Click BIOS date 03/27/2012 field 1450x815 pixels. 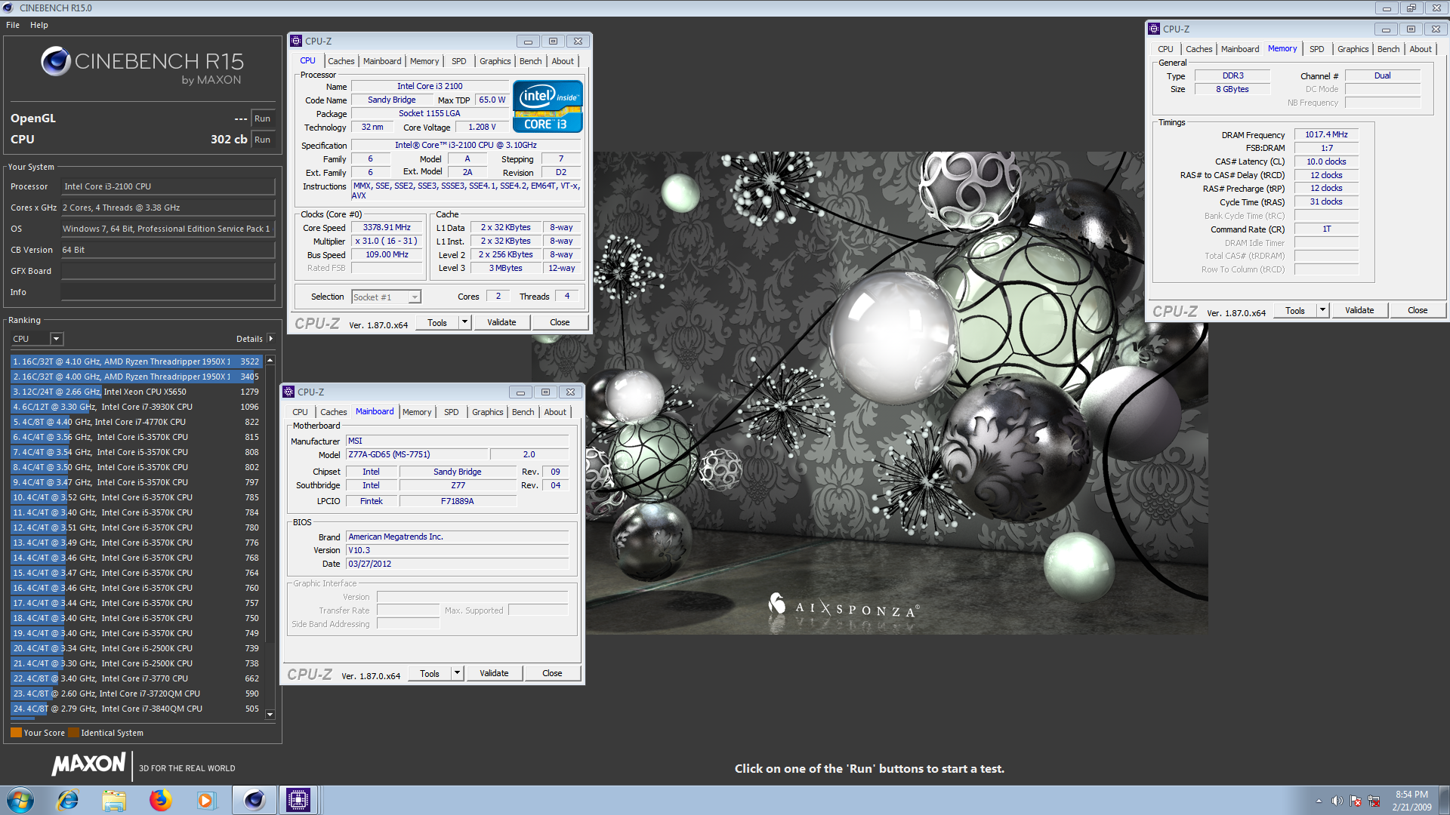point(457,564)
